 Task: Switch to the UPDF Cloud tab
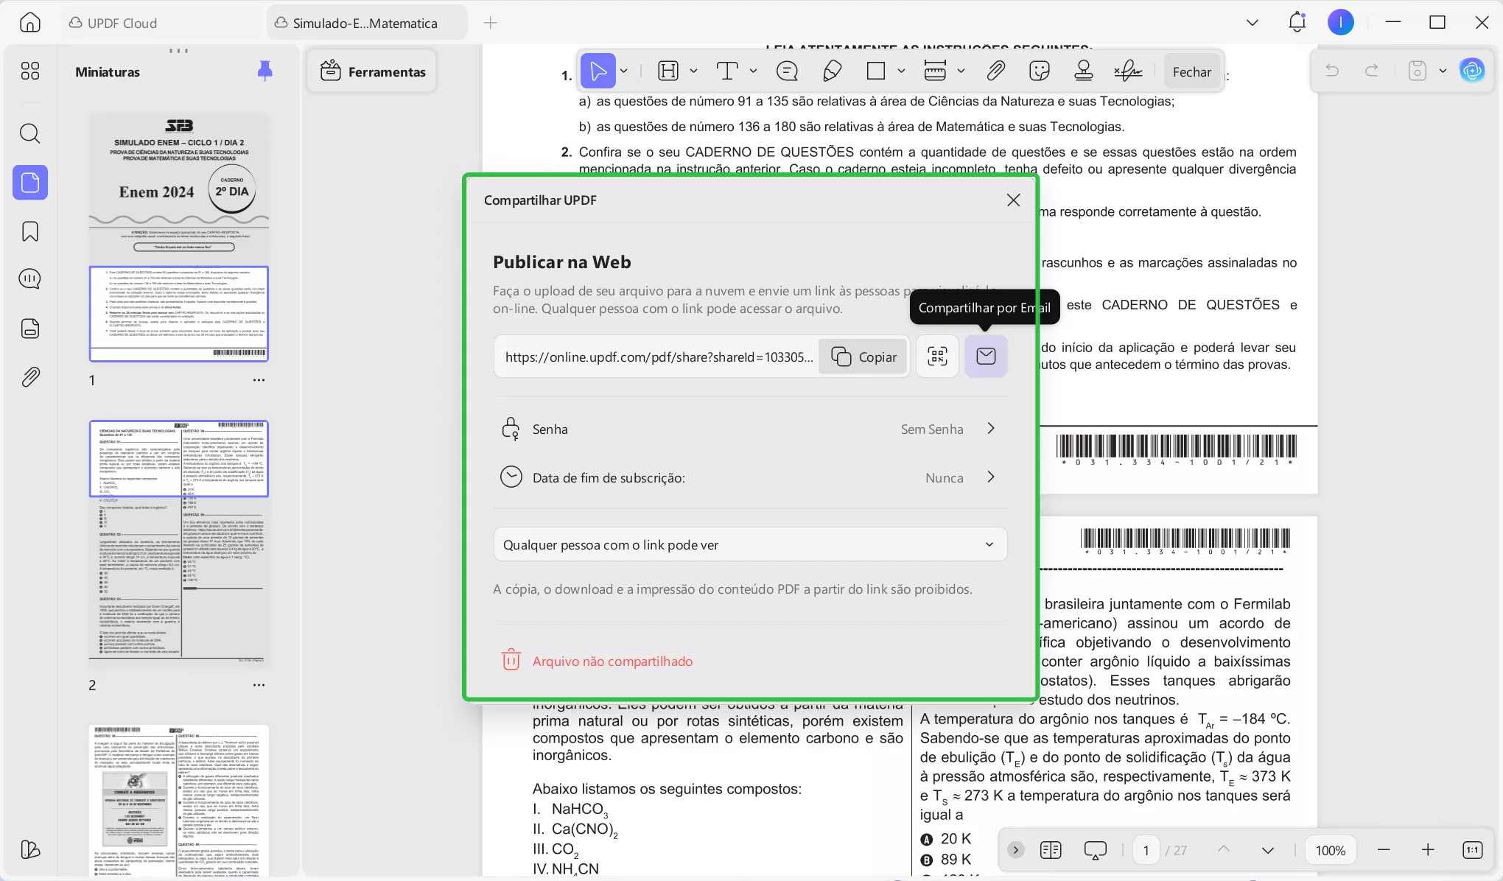tap(113, 23)
